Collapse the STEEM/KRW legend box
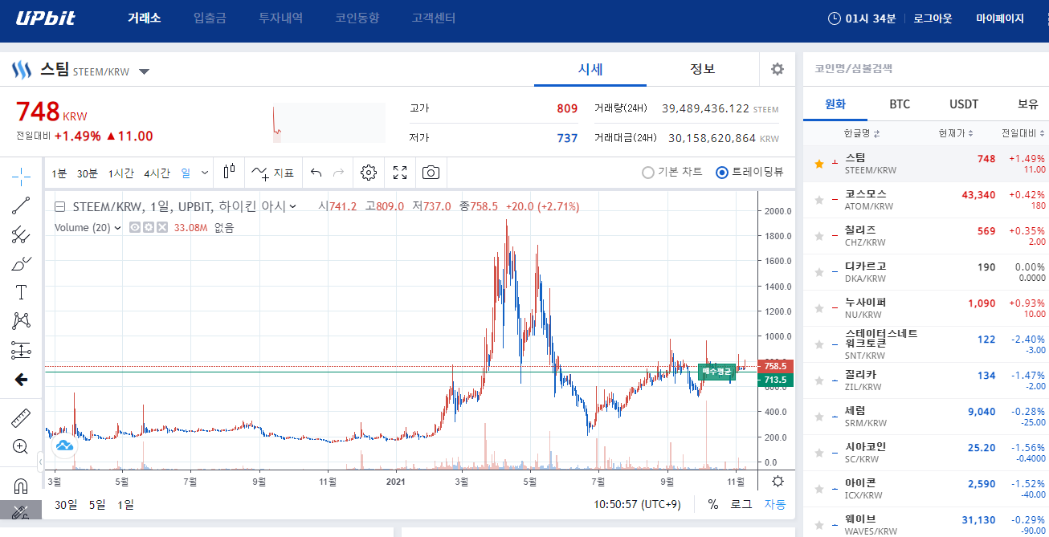 pos(60,206)
